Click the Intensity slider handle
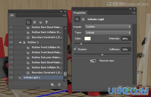The image size is (151, 97). 81,44
